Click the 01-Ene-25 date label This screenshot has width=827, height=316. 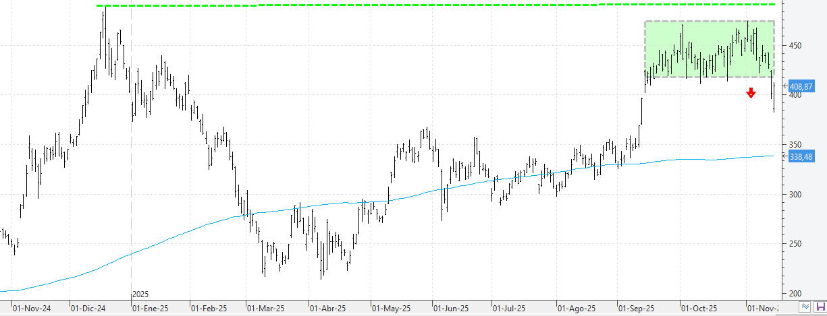click(149, 308)
